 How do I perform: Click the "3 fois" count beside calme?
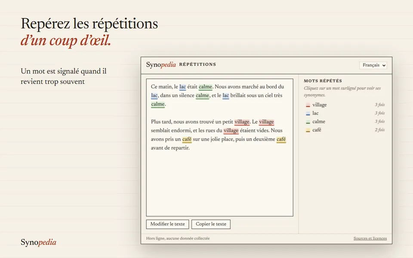(x=379, y=122)
